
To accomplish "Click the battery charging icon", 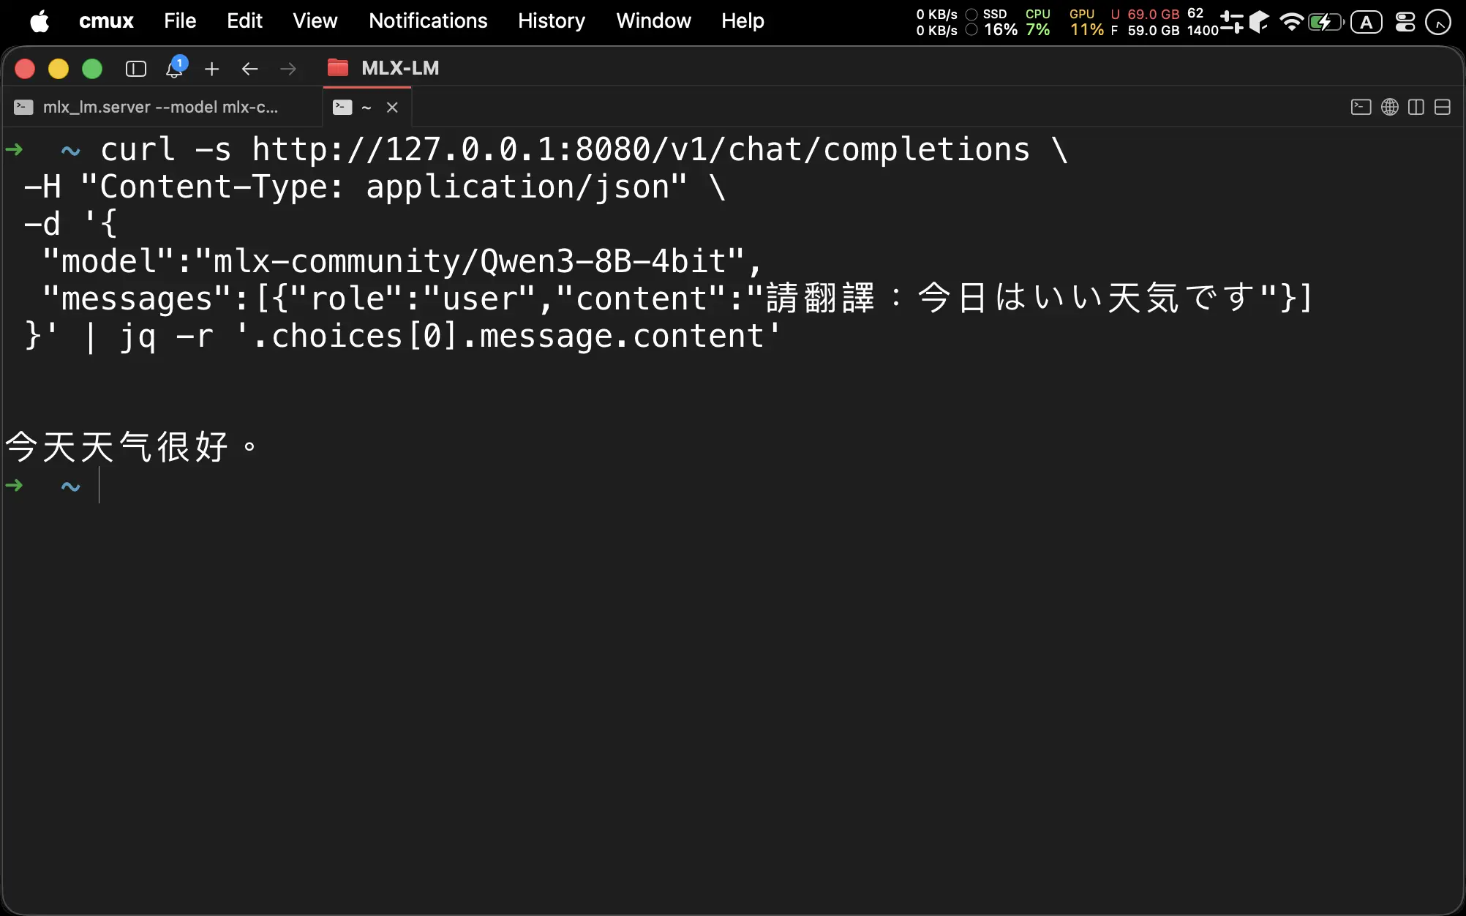I will pyautogui.click(x=1326, y=22).
